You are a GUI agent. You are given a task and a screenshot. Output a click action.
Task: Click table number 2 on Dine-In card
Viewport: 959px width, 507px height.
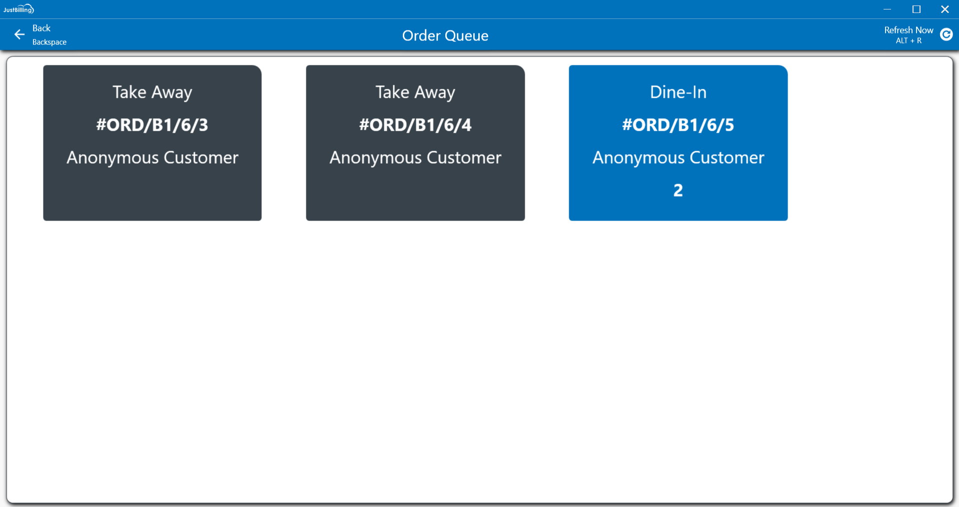point(678,190)
